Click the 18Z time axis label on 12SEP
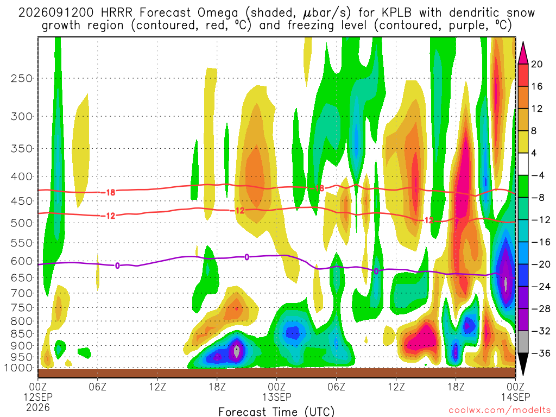The height and width of the screenshot is (417, 556). click(217, 387)
